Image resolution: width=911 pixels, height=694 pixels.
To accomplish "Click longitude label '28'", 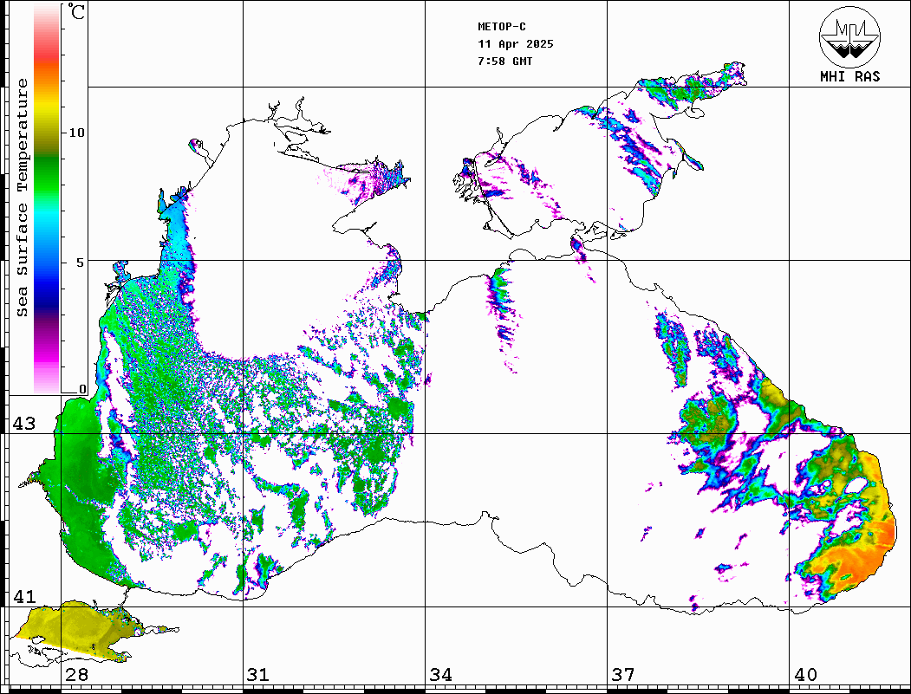I will (x=76, y=674).
